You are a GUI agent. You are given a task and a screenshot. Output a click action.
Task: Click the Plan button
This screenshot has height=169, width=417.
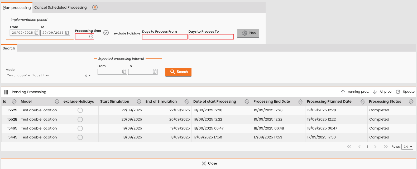point(248,33)
